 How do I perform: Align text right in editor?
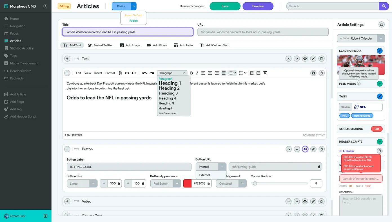pos(217,73)
